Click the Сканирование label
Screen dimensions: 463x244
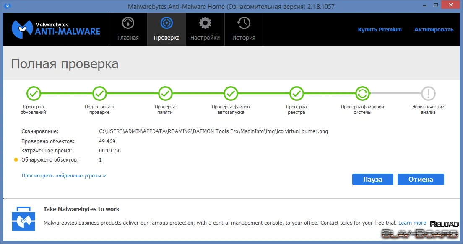pos(40,131)
